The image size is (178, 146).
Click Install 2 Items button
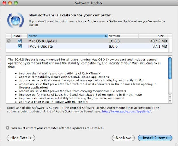[x=155, y=138]
